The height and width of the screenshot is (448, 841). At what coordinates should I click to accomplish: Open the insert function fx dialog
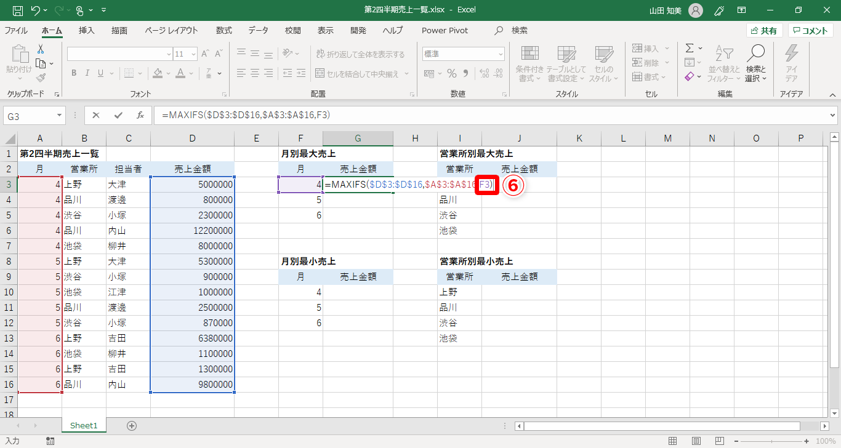[140, 115]
